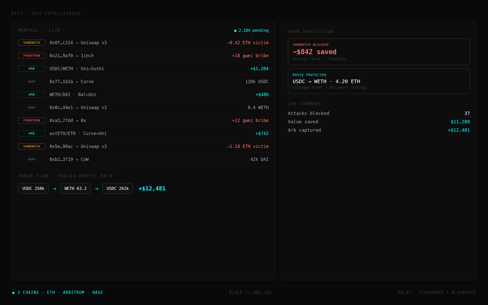Click the Attacks blocked count 37
Screen dimensions: 488x305
click(x=467, y=113)
